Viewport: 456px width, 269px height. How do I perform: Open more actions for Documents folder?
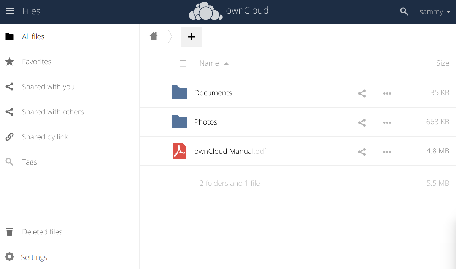click(x=387, y=93)
